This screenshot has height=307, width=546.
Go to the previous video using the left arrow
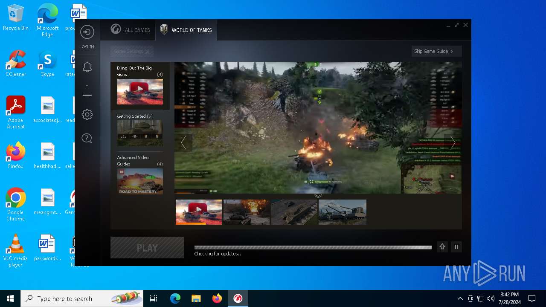point(183,142)
